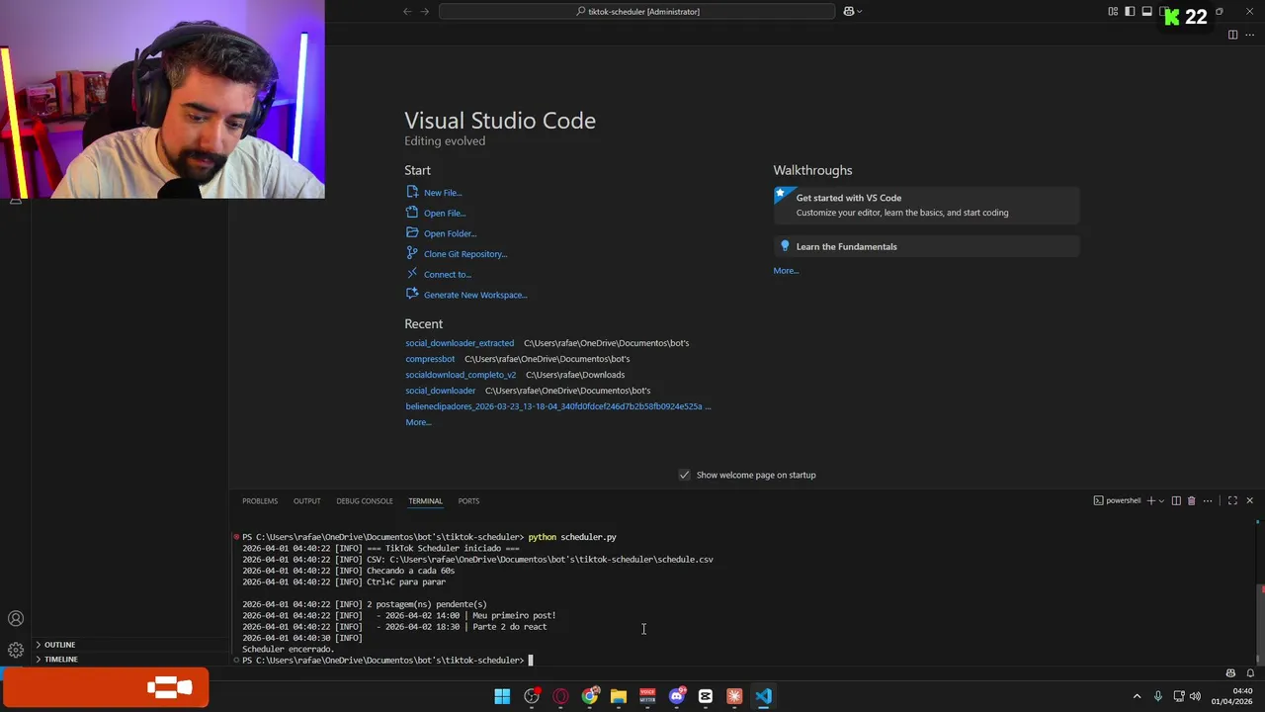
Task: Click the Clone Git Repository branch icon
Action: coord(412,253)
